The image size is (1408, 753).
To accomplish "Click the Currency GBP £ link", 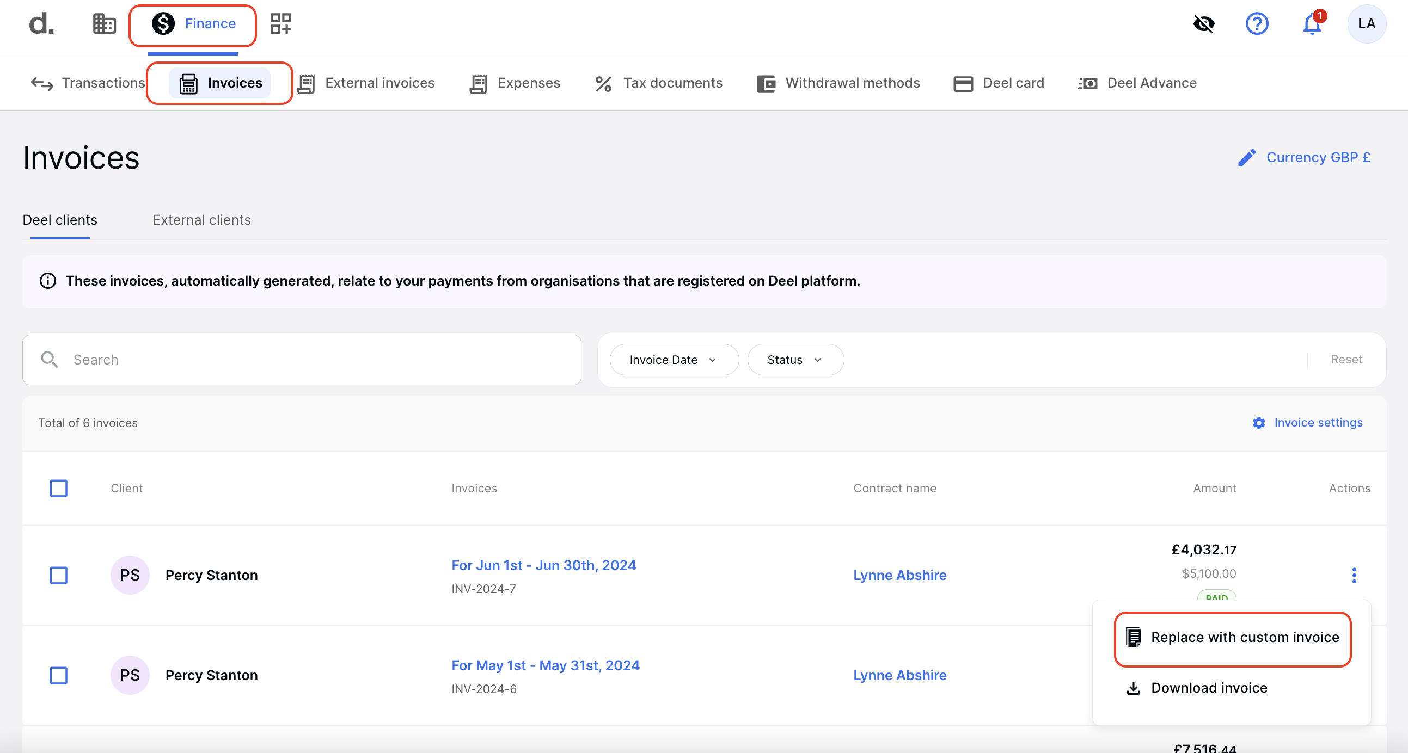I will coord(1318,158).
